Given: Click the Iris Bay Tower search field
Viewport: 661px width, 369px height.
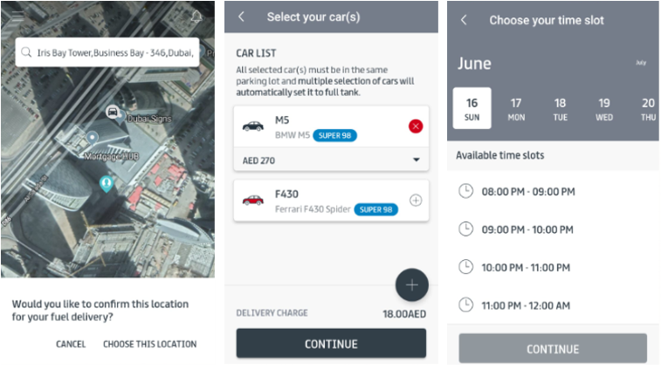Looking at the screenshot, I should click(x=107, y=52).
